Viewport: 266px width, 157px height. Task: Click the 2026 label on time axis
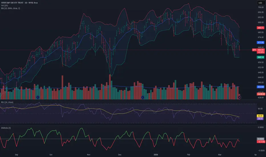pyautogui.click(x=156, y=155)
